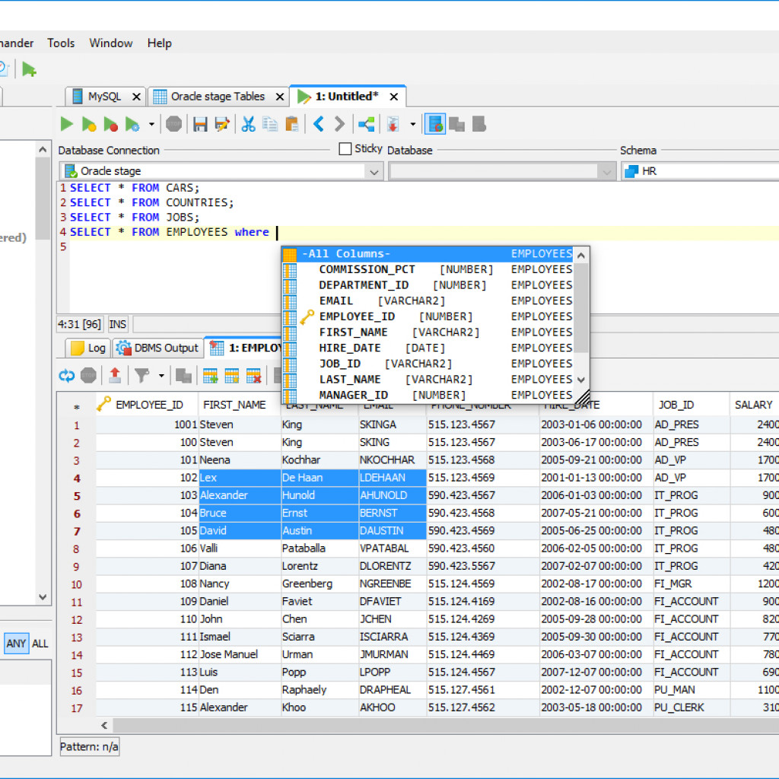Paste from clipboard using the clipboard icon
The height and width of the screenshot is (779, 779).
click(292, 124)
